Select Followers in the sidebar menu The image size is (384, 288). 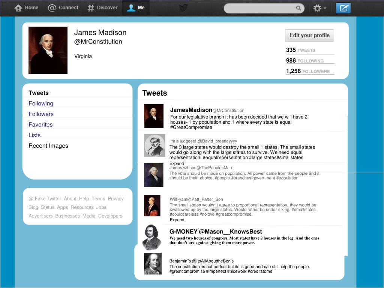coord(41,114)
